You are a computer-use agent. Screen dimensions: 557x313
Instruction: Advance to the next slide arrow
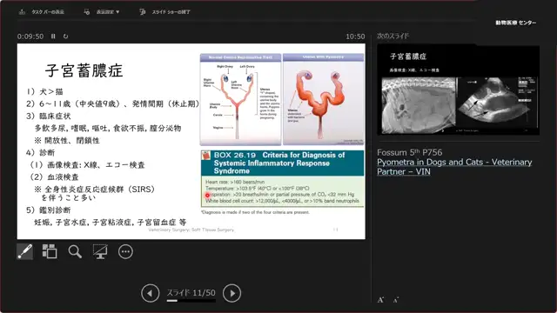pyautogui.click(x=232, y=294)
